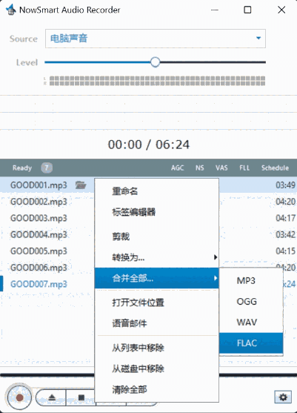This screenshot has width=297, height=413.
Task: Select GOOD002.mp3 in the list
Action: click(39, 202)
